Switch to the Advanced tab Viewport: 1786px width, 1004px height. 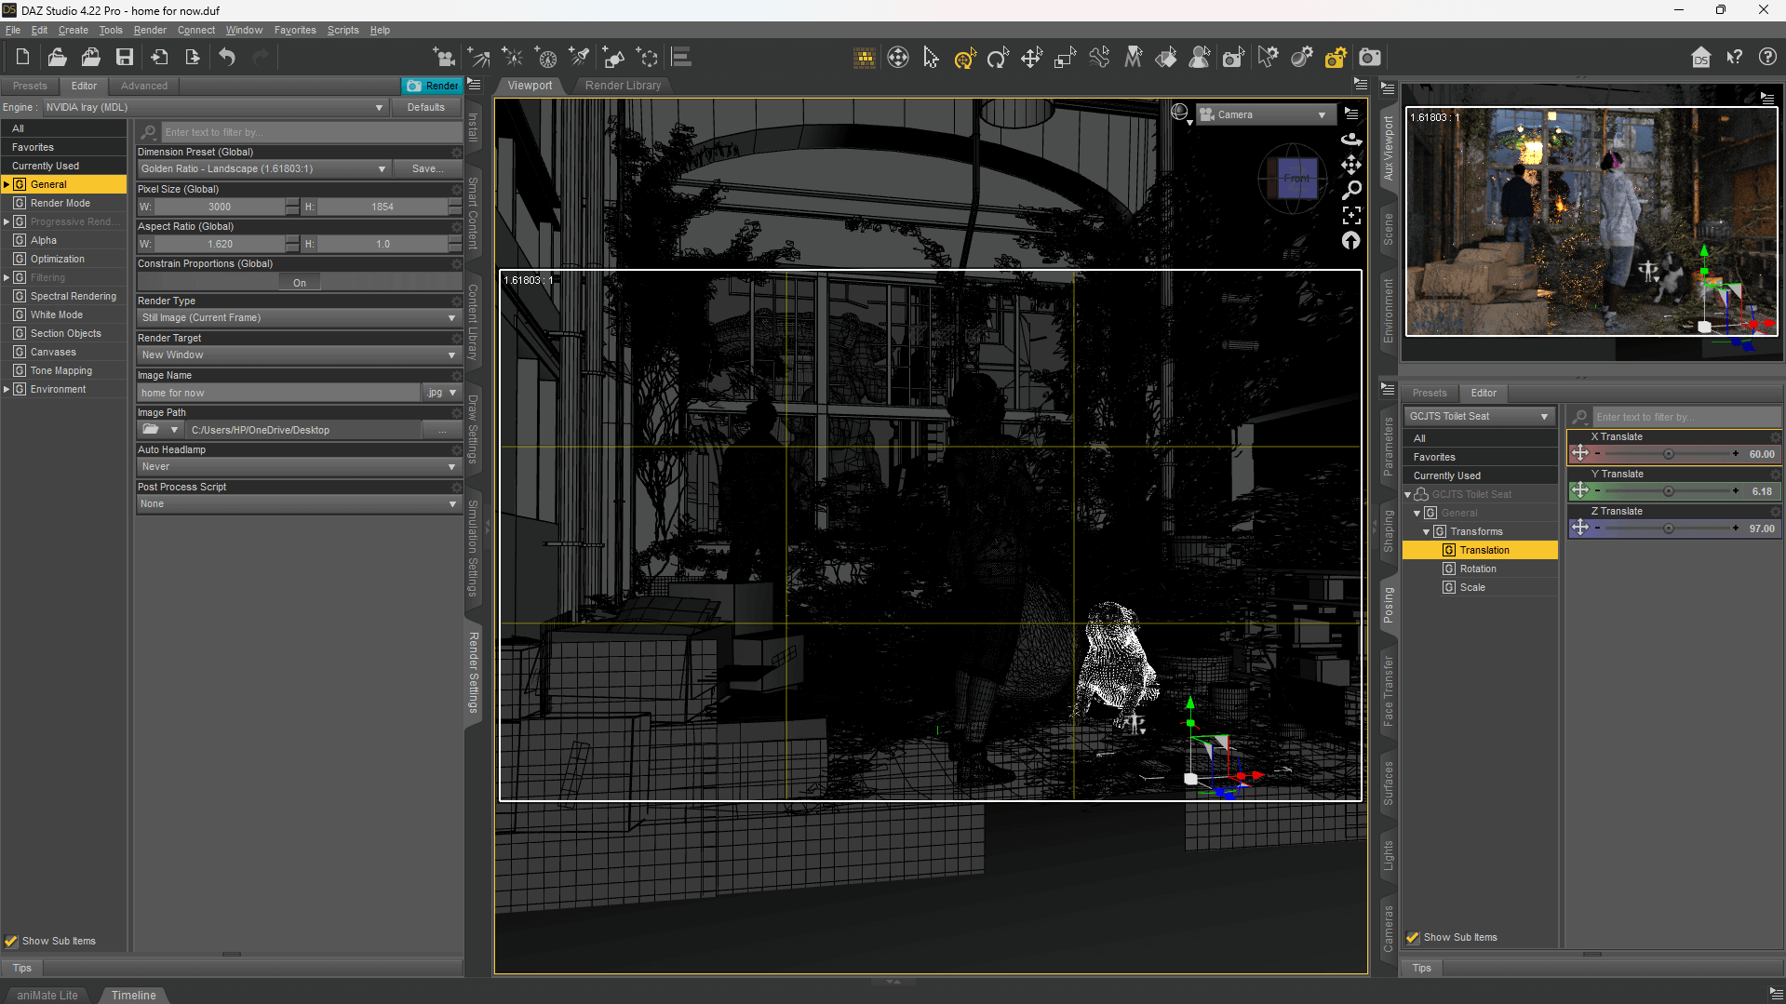coord(144,86)
